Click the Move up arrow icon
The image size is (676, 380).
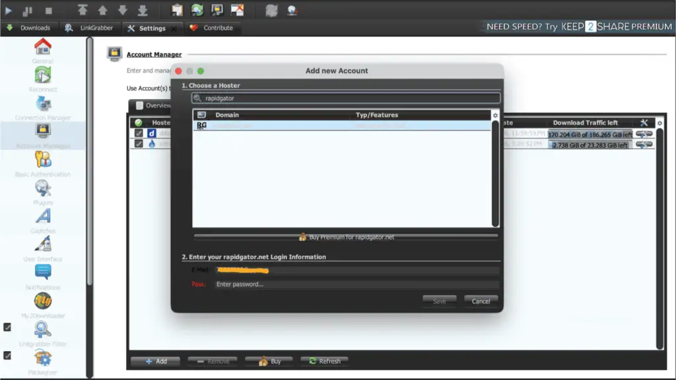102,10
